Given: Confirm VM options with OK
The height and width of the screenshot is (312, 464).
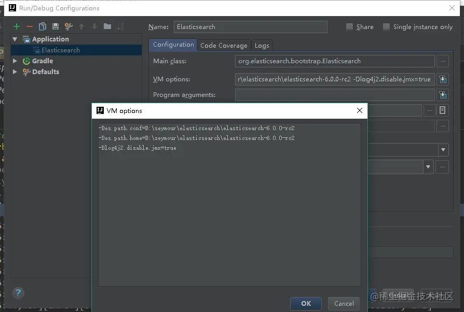Looking at the screenshot, I should point(306,303).
